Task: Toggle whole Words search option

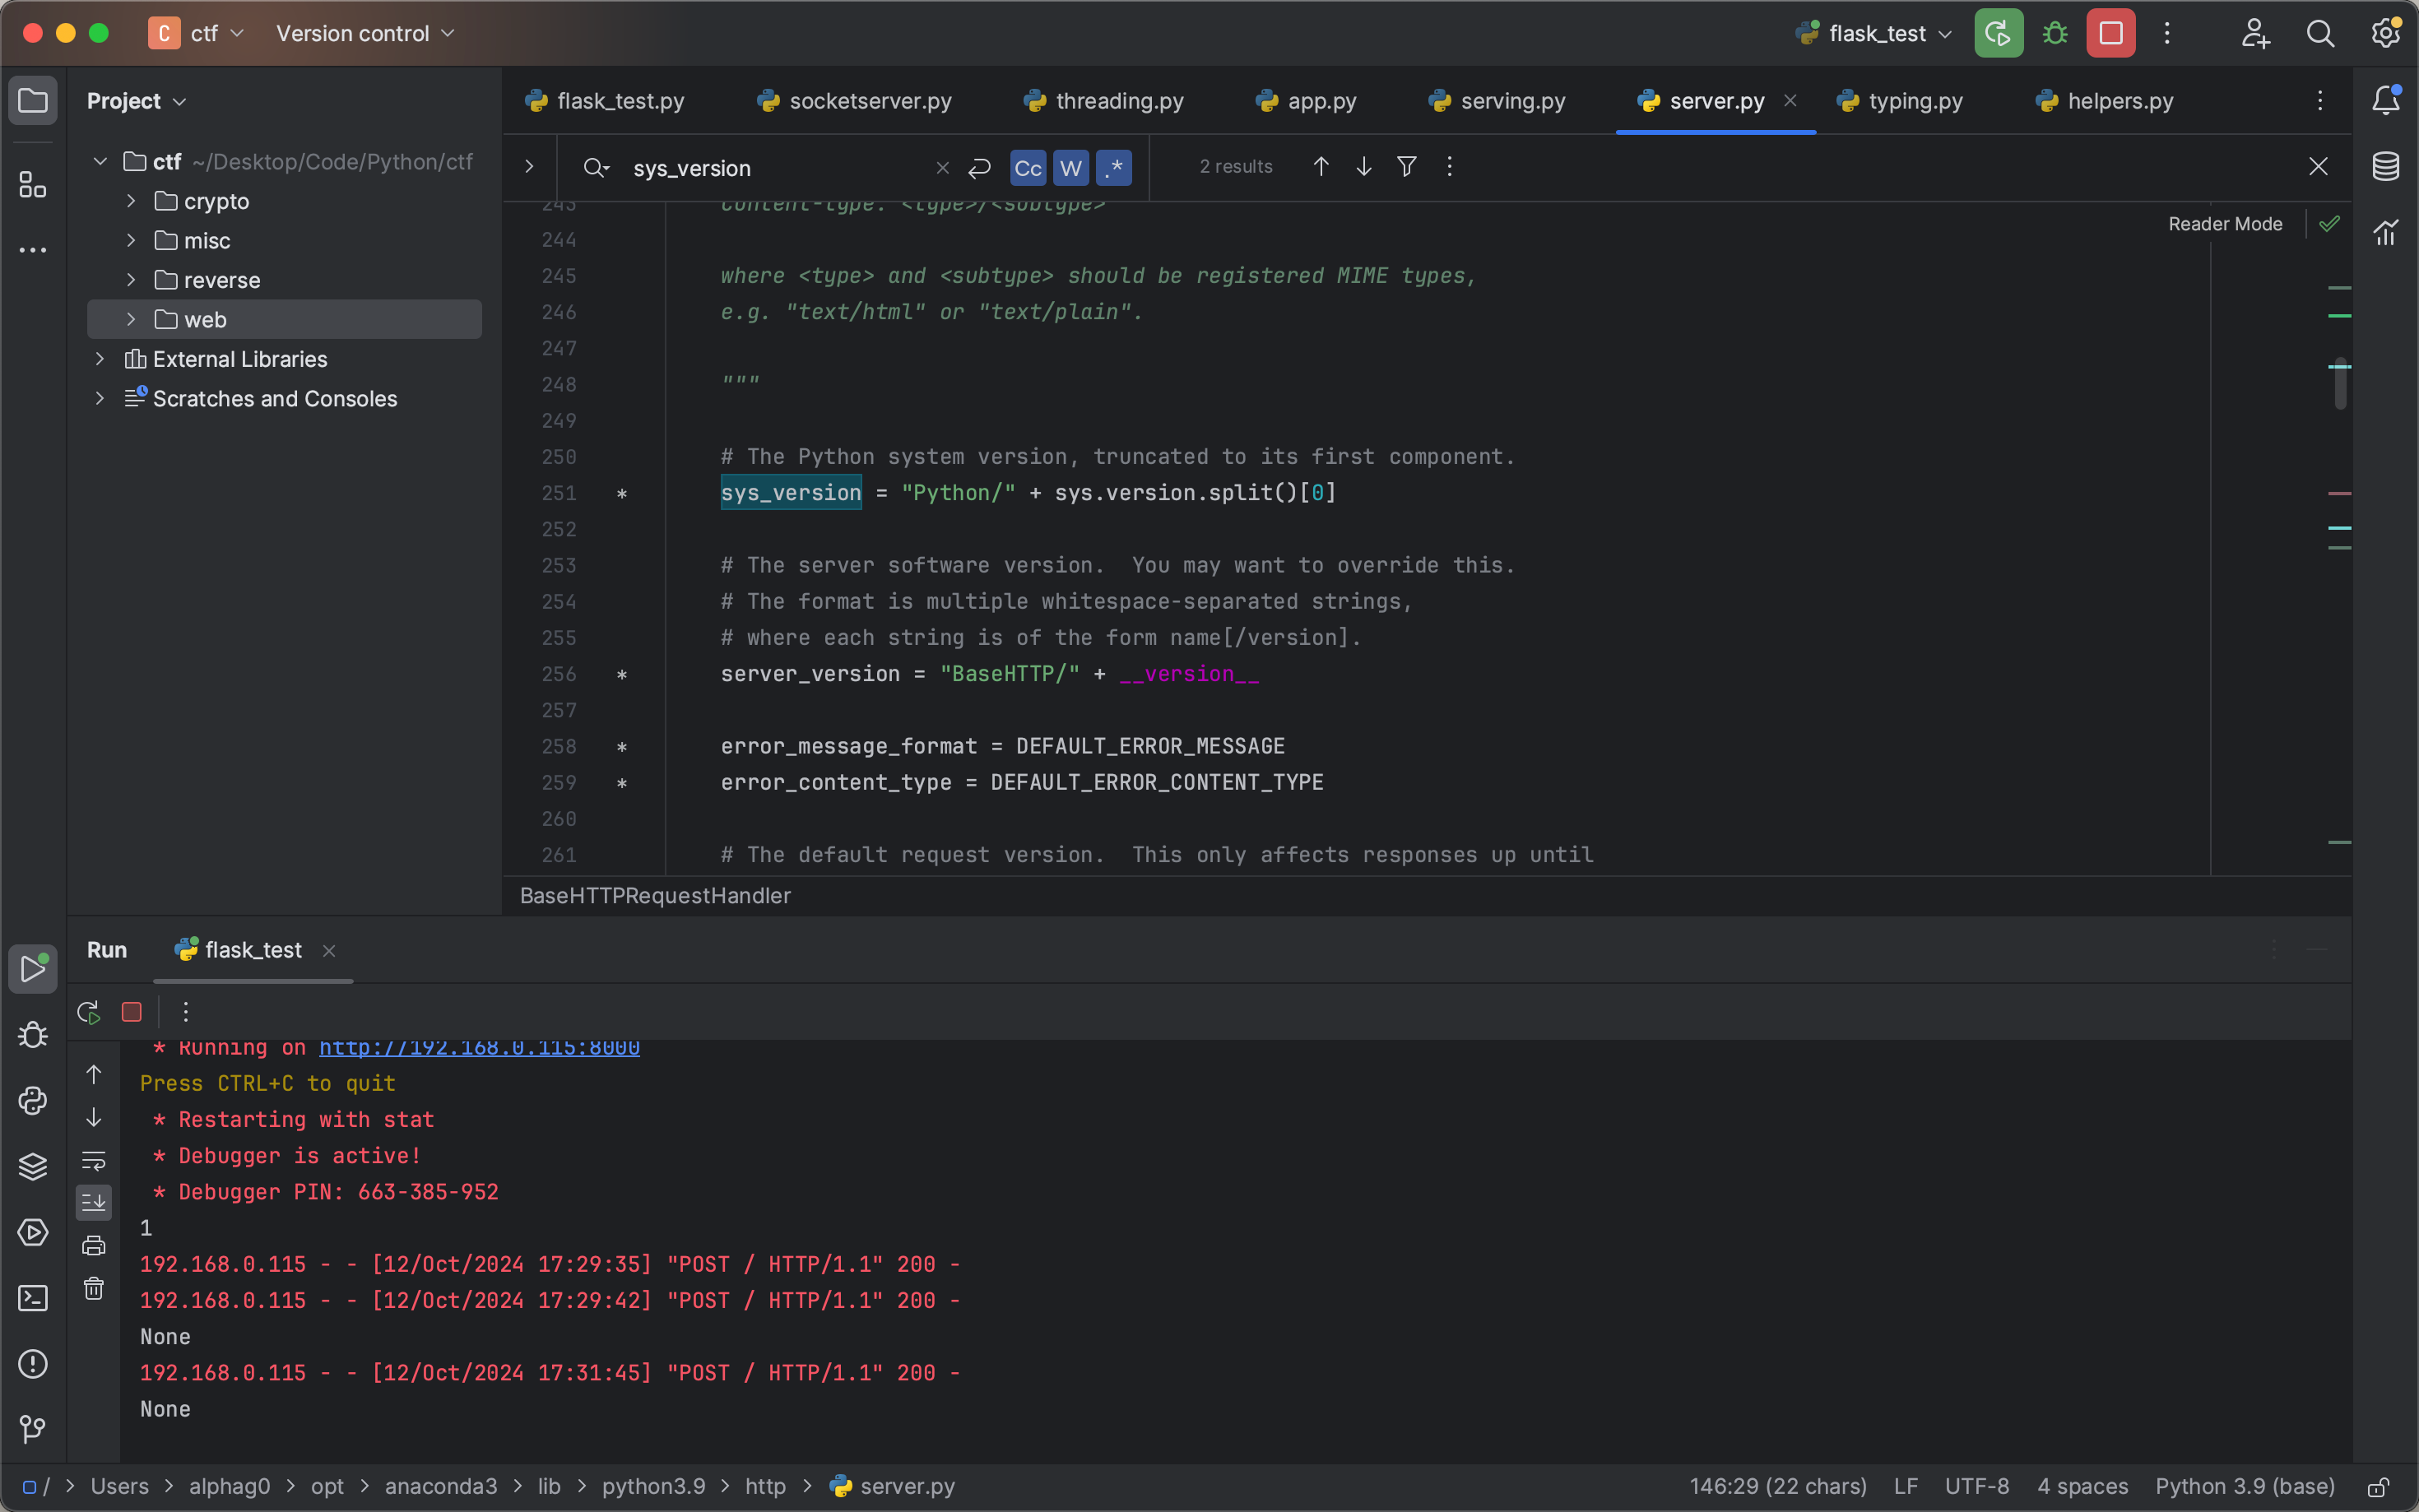Action: [1070, 168]
